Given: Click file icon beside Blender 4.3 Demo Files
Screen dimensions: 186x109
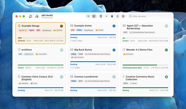Looking at the screenshot, I should click(124, 50).
